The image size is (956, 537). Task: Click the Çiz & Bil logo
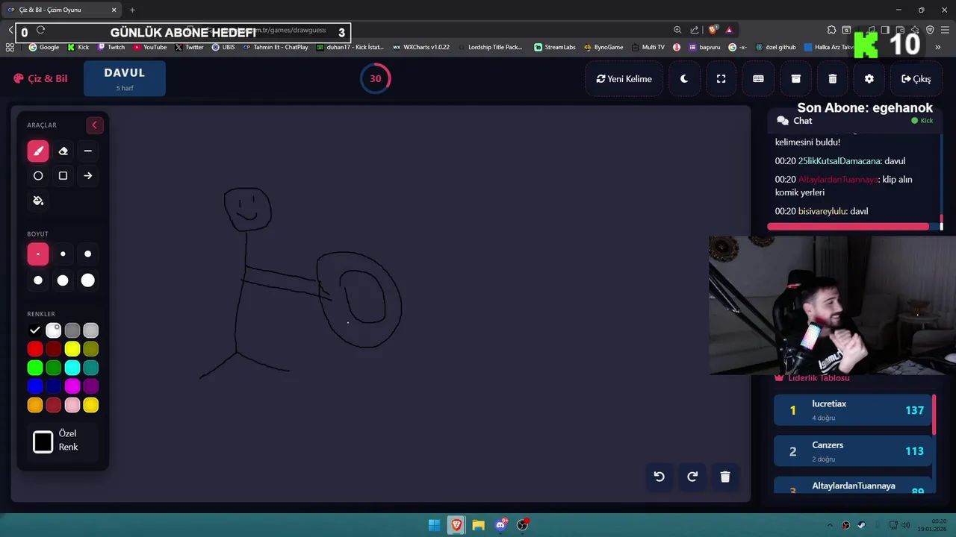click(x=40, y=78)
